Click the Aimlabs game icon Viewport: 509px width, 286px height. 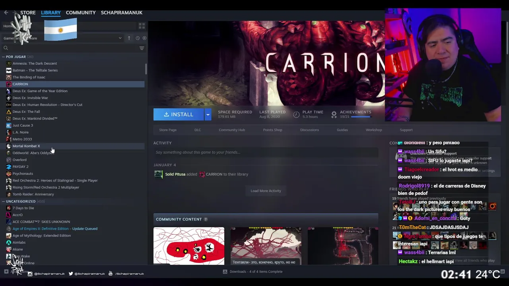9,242
